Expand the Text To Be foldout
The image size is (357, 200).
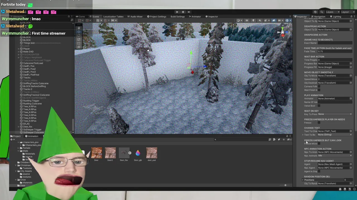coord(303,135)
